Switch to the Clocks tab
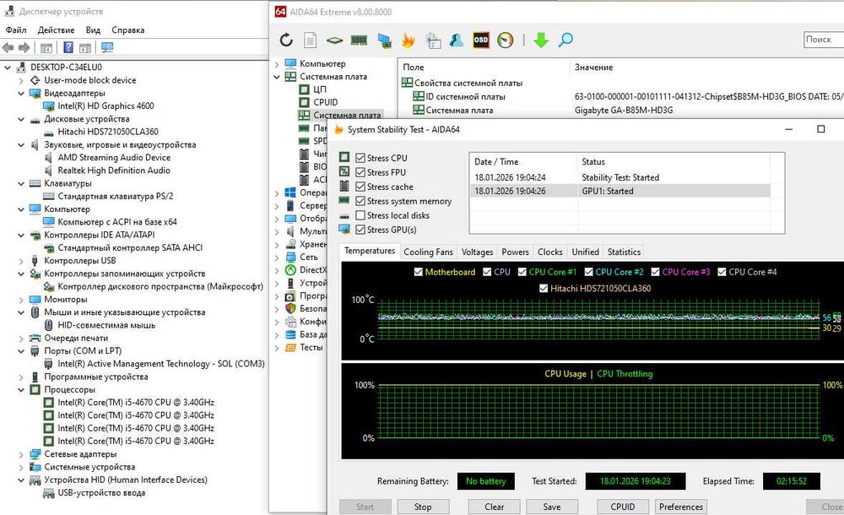This screenshot has width=844, height=515. (550, 252)
